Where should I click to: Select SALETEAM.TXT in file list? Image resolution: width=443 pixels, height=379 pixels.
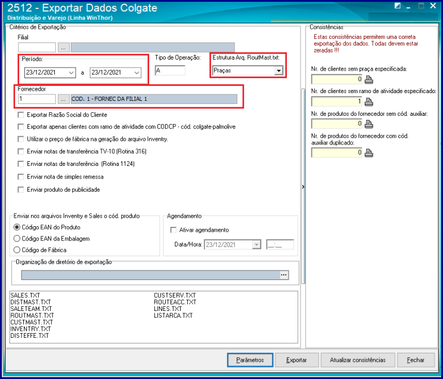tap(31, 309)
